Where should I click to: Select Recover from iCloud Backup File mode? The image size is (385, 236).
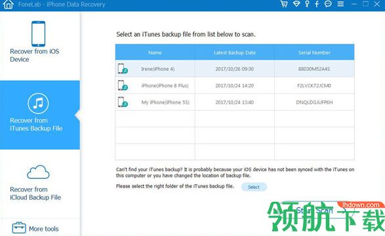click(x=40, y=184)
